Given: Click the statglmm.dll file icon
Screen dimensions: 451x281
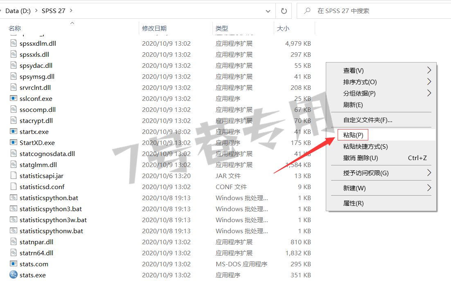Looking at the screenshot, I should (14, 165).
